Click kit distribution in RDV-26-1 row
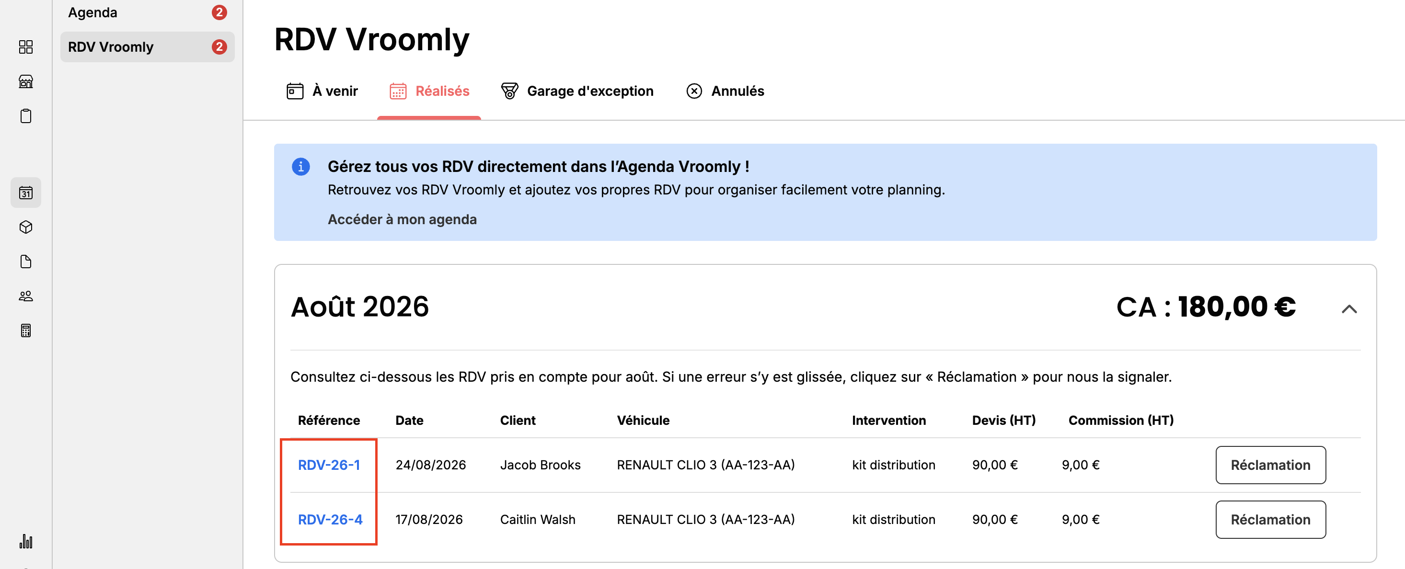The image size is (1405, 569). click(893, 465)
